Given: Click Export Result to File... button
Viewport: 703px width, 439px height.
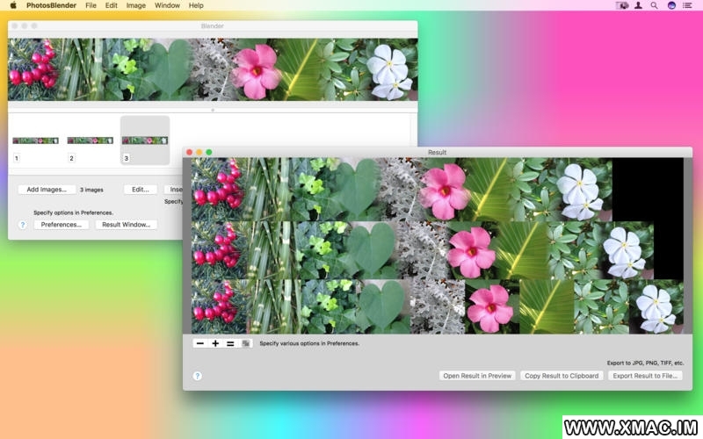Looking at the screenshot, I should pos(645,376).
